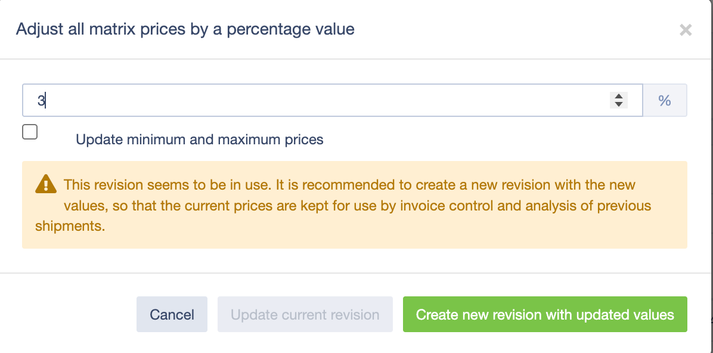Click the 'Update current revision' button
713x353 pixels.
pos(305,314)
